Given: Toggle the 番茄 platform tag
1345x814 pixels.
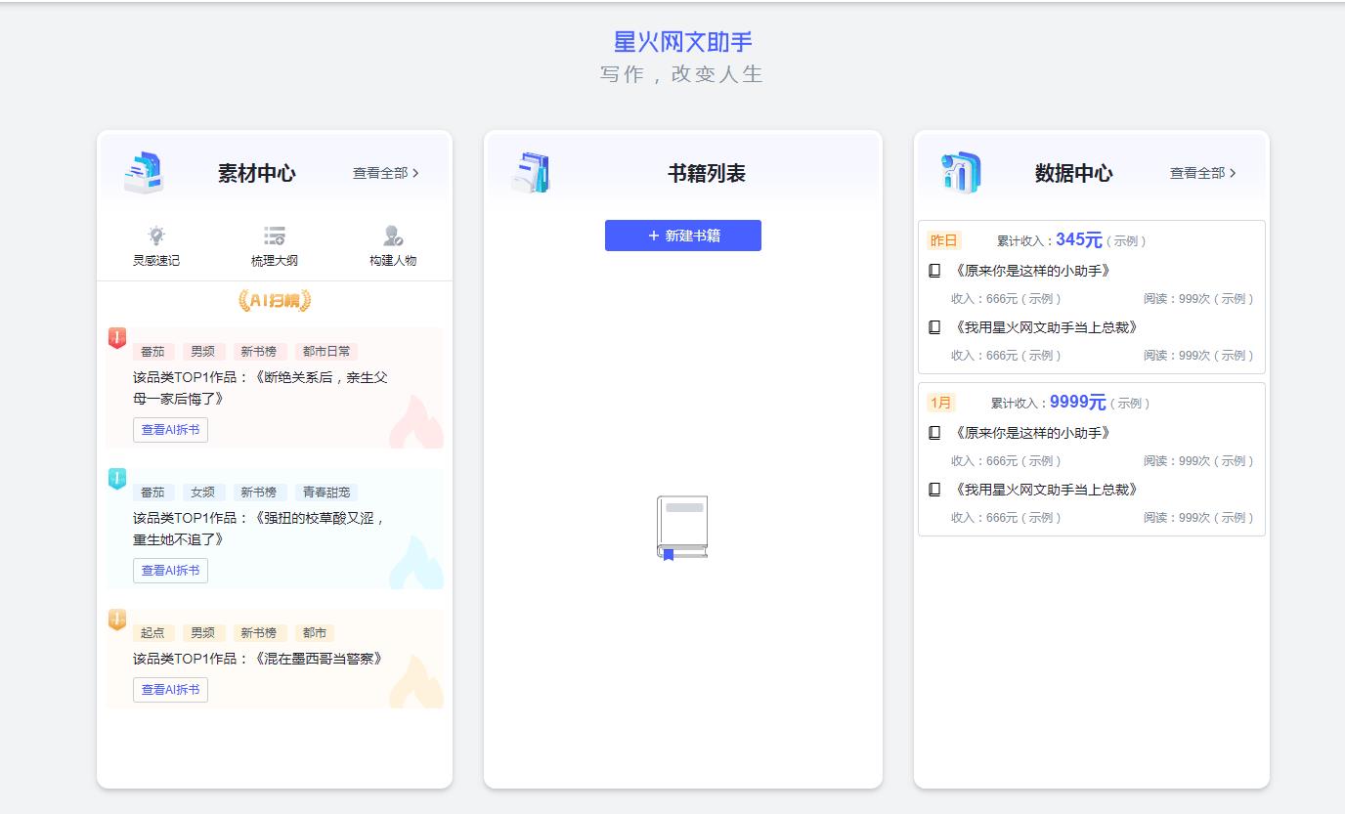Looking at the screenshot, I should (153, 351).
